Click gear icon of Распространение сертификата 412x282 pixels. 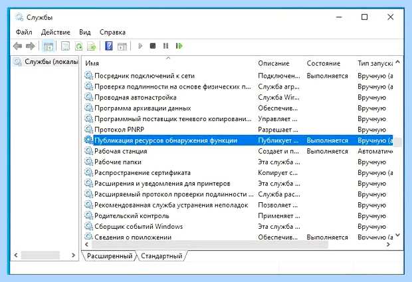[x=89, y=173]
